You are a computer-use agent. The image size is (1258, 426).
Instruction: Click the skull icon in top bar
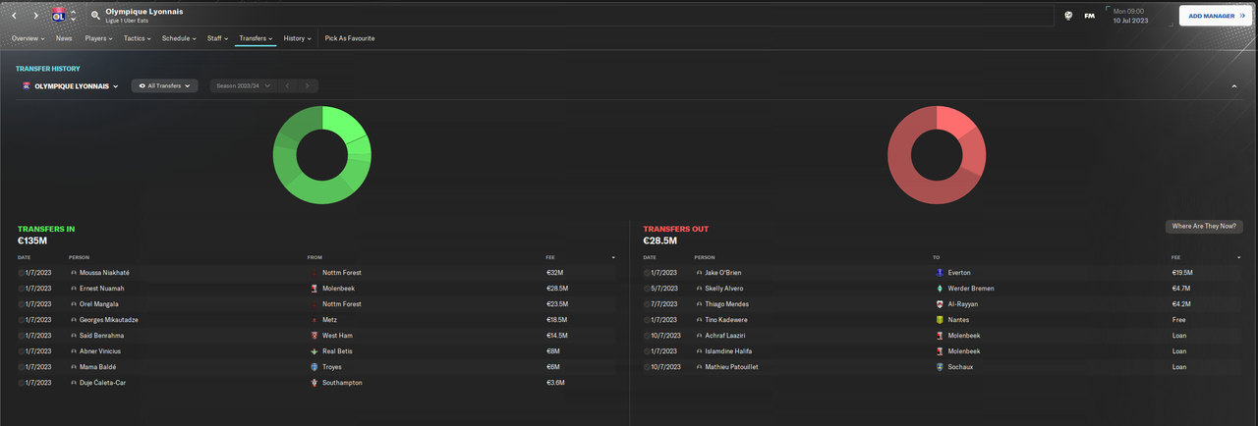[1067, 16]
